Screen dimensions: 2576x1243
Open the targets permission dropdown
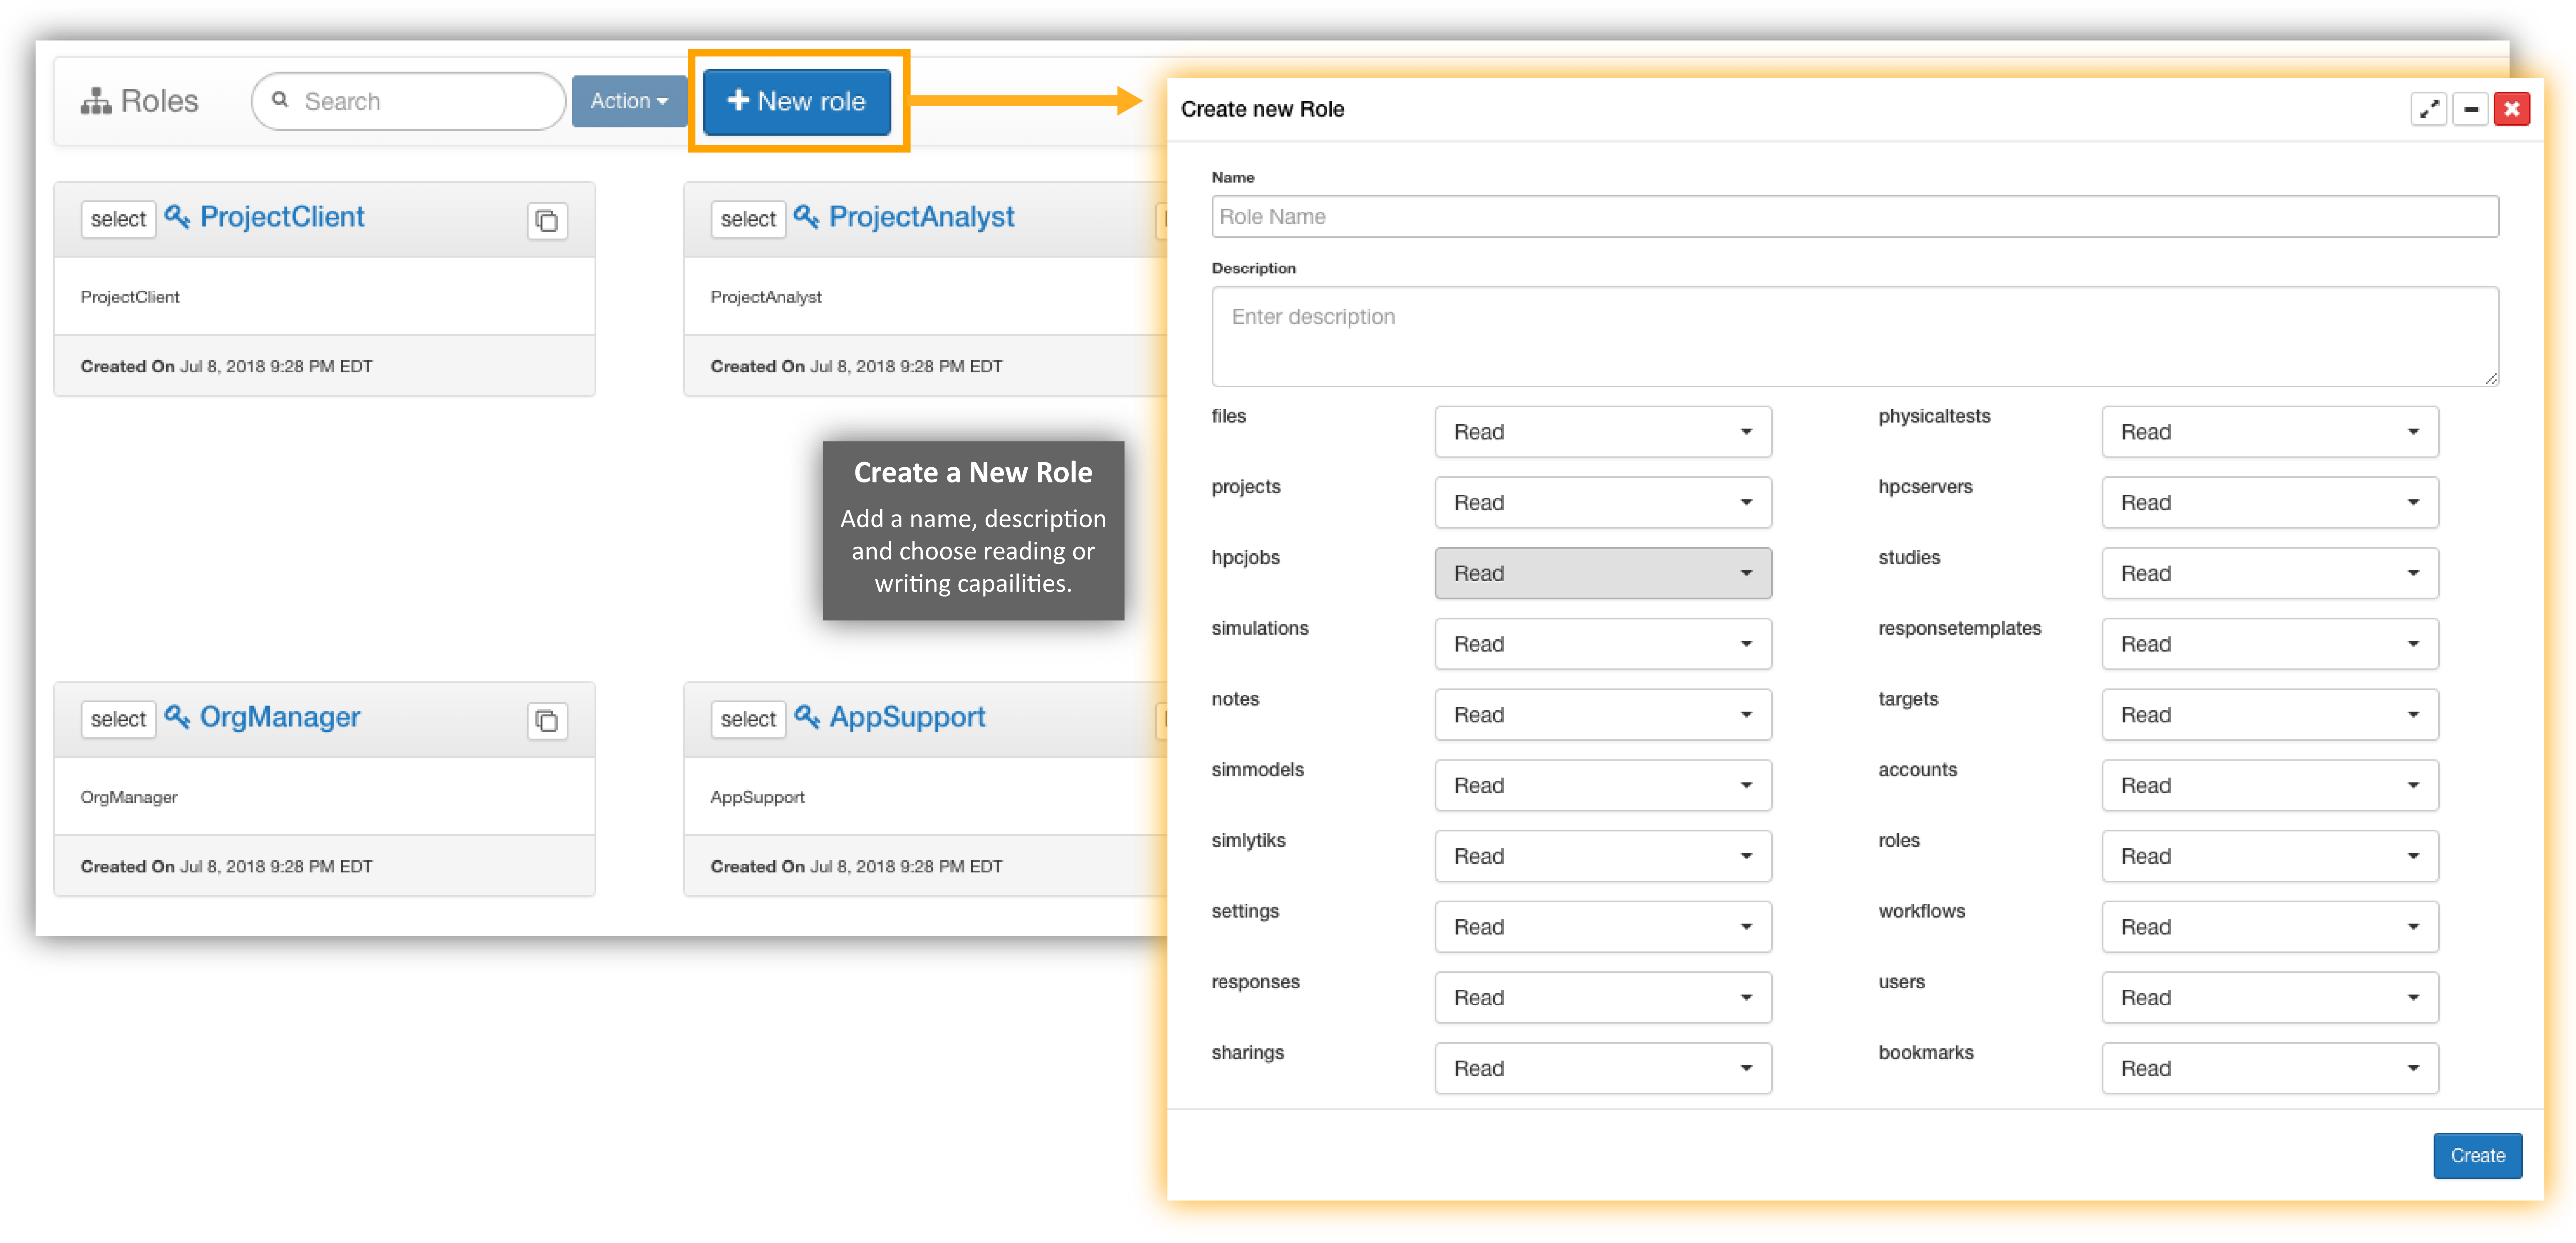2270,715
